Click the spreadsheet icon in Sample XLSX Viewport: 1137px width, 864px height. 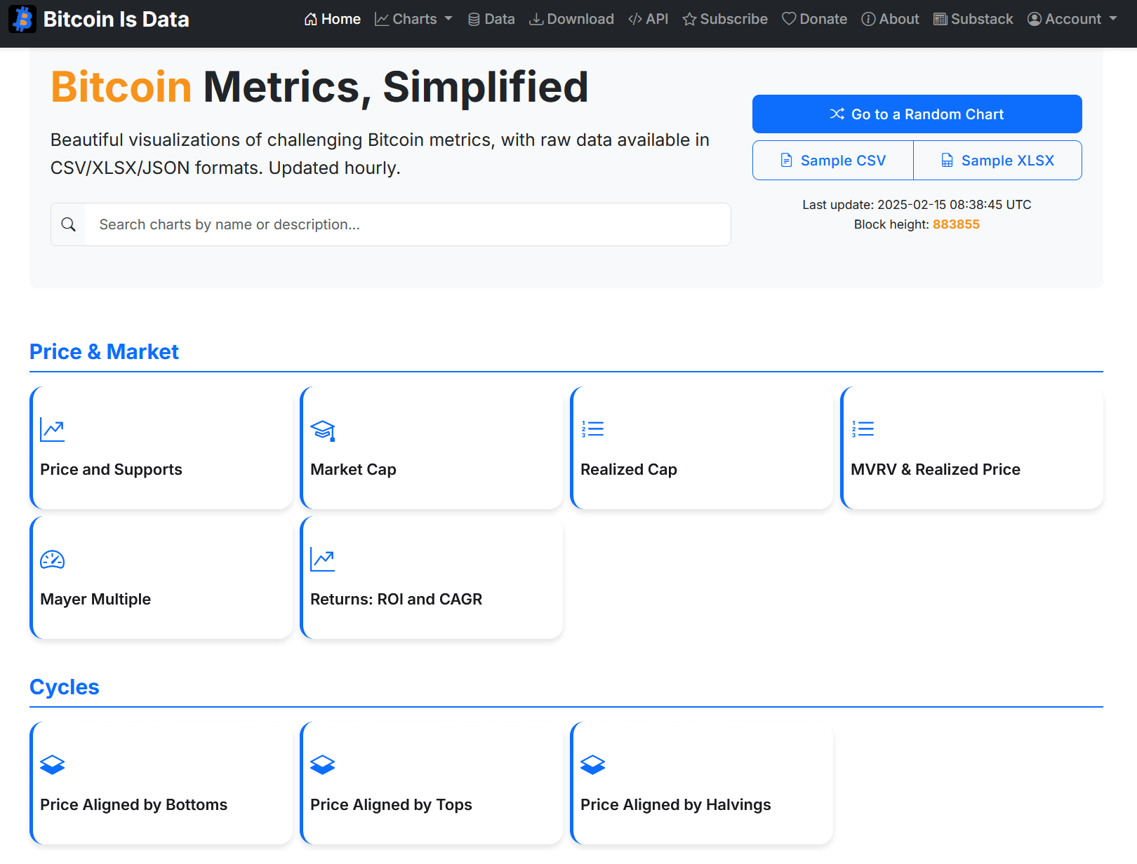pos(947,161)
